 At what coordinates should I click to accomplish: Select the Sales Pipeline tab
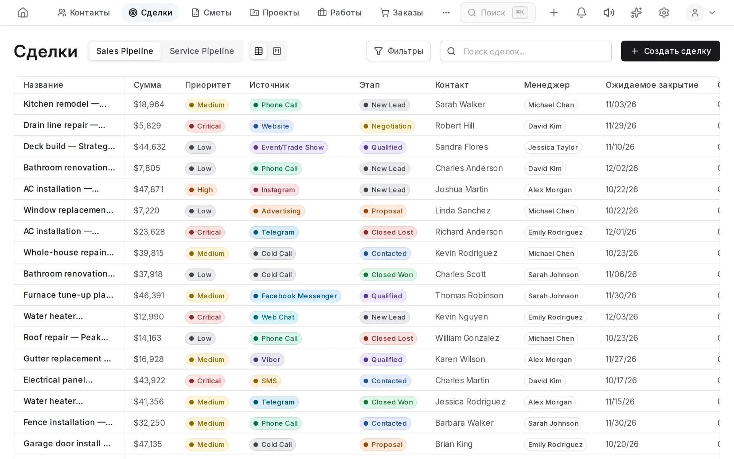tap(125, 51)
